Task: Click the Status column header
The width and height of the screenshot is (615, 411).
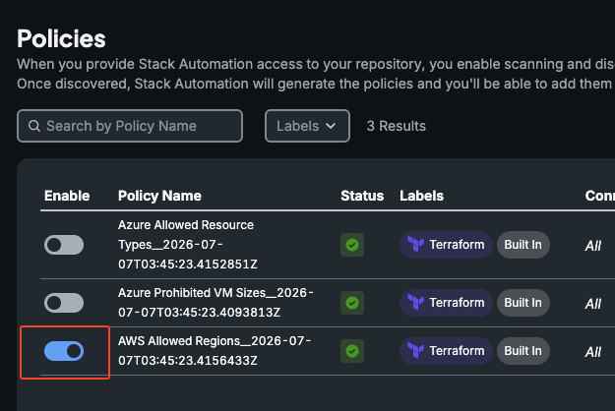Action: point(362,196)
